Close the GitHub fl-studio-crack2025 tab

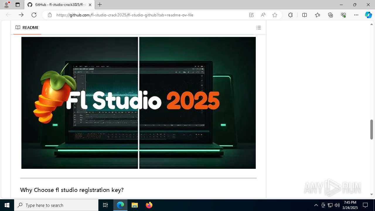(90, 5)
